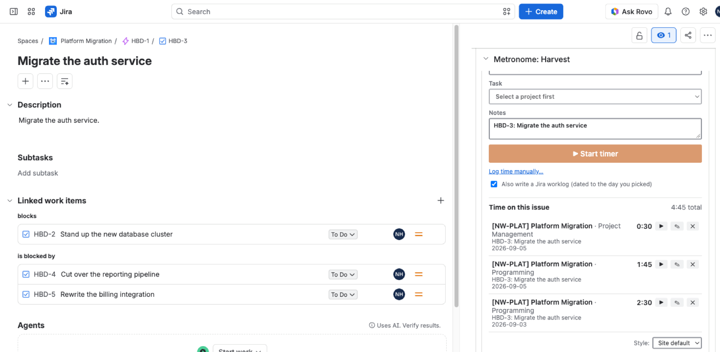Edit the 1:45 time entry
Screen dimensions: 720x352
677,264
